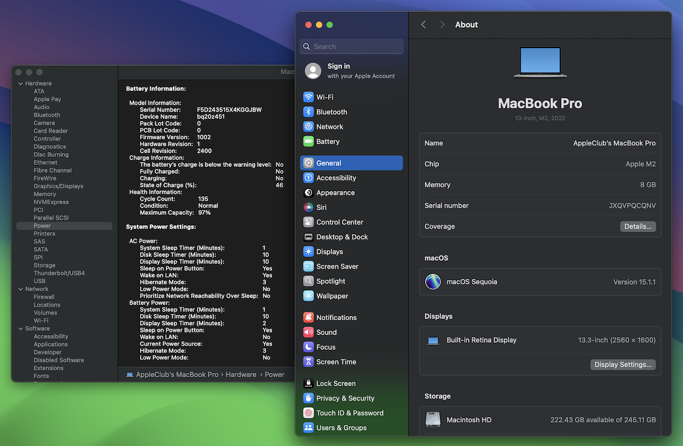Click the Accessibility icon in the settings sidebar
683x446 pixels.
click(308, 178)
